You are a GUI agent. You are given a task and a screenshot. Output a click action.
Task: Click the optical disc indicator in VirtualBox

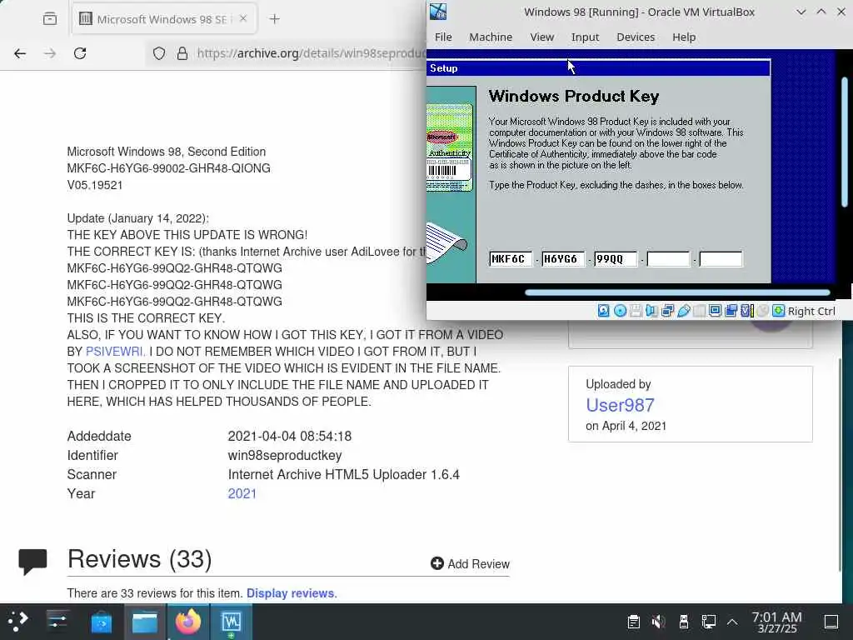pyautogui.click(x=620, y=311)
